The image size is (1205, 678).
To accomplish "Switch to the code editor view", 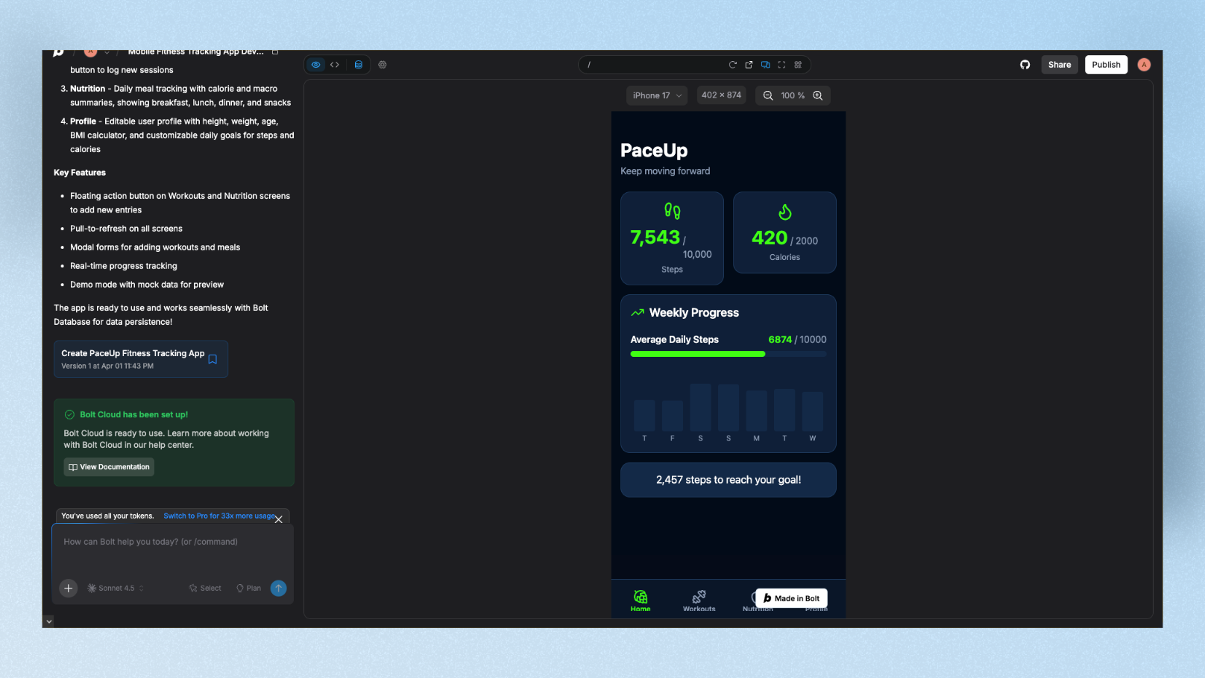I will click(x=335, y=65).
